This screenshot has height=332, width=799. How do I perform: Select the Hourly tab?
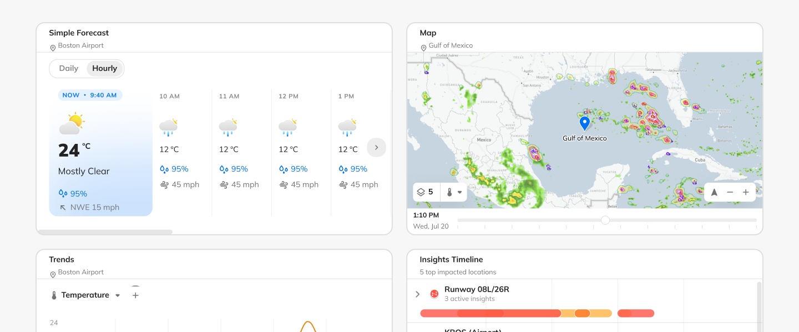(104, 68)
